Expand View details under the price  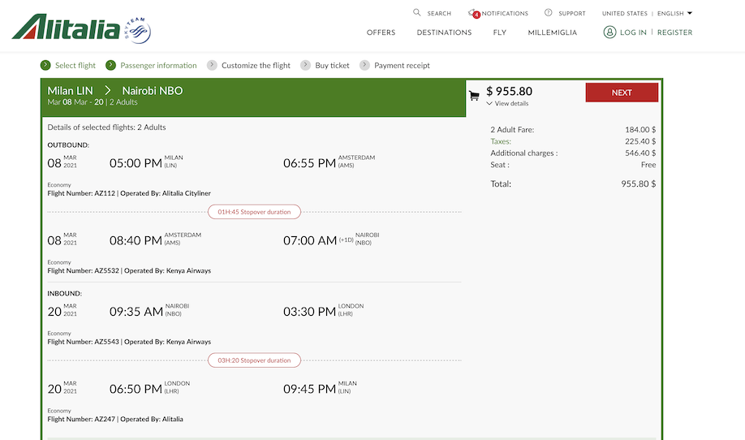[507, 104]
